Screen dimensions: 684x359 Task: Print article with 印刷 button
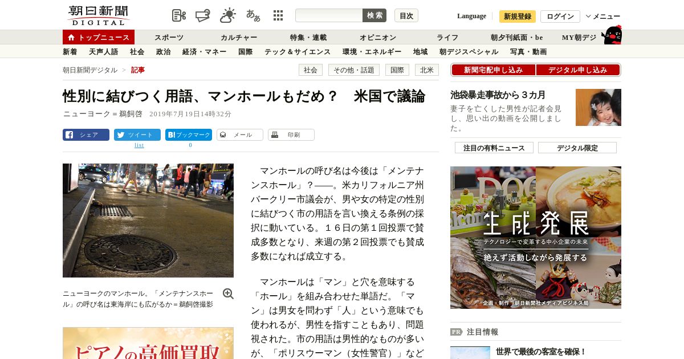(x=291, y=135)
